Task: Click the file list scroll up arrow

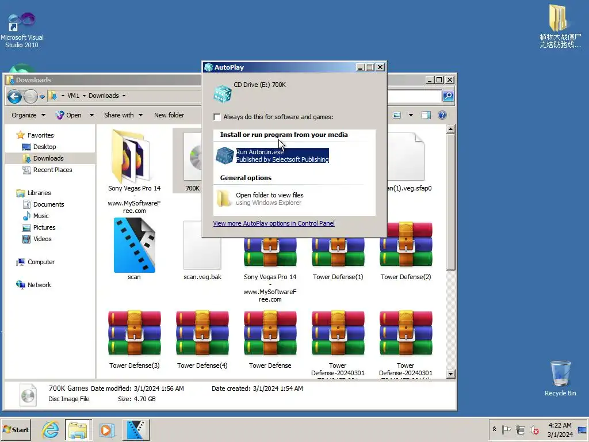Action: tap(451, 129)
